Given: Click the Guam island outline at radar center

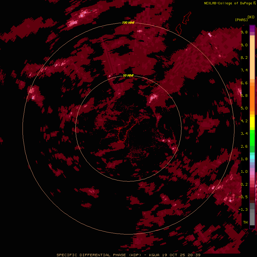Looking at the screenshot, I should 127,129.
